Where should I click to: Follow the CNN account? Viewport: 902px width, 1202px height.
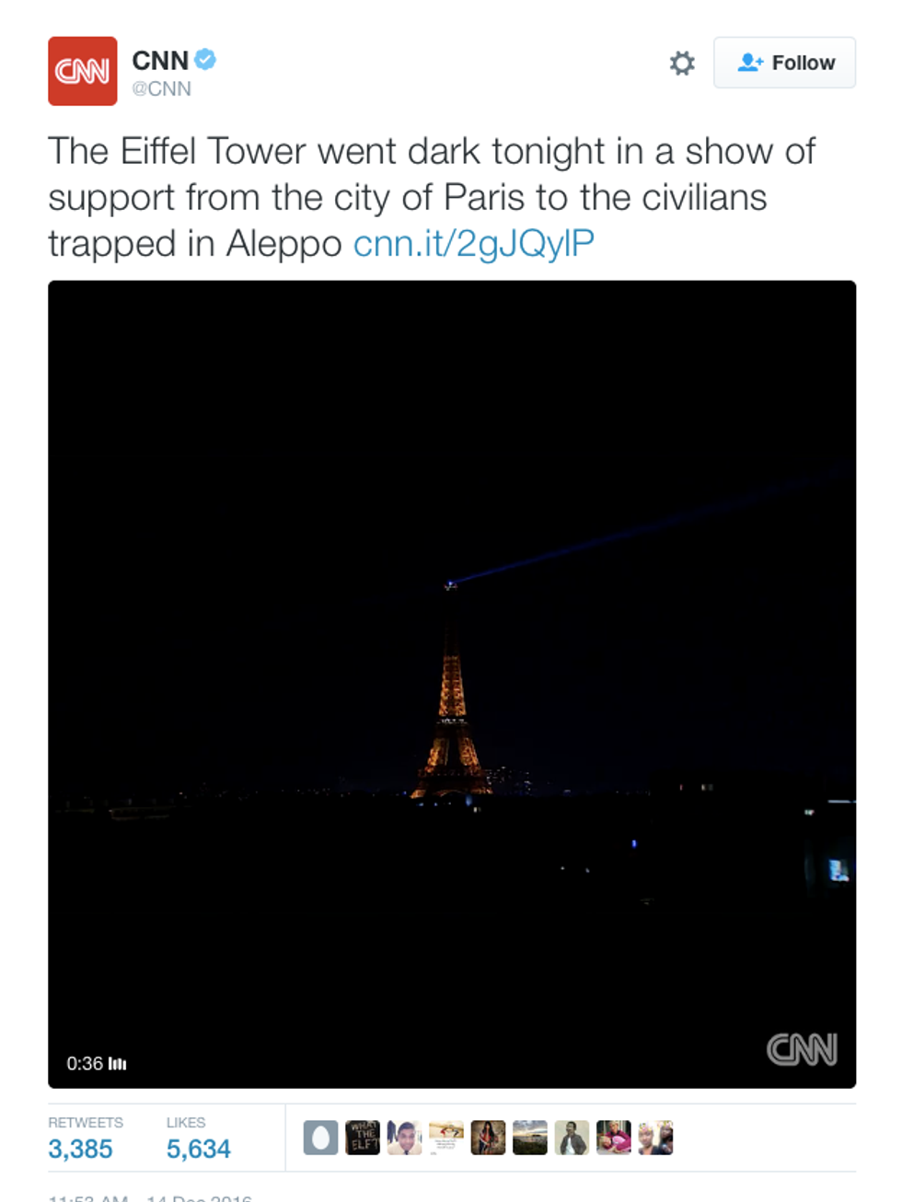(785, 63)
